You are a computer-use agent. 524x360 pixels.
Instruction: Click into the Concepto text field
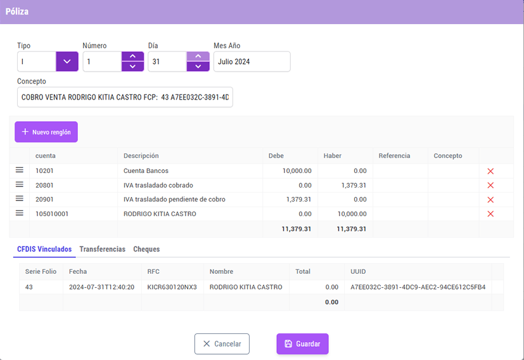pos(125,98)
